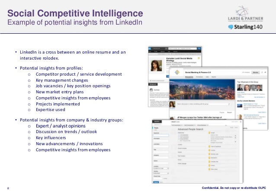Expand the Past Company filter section
Screen dimensions: 276x191
coord(182,156)
